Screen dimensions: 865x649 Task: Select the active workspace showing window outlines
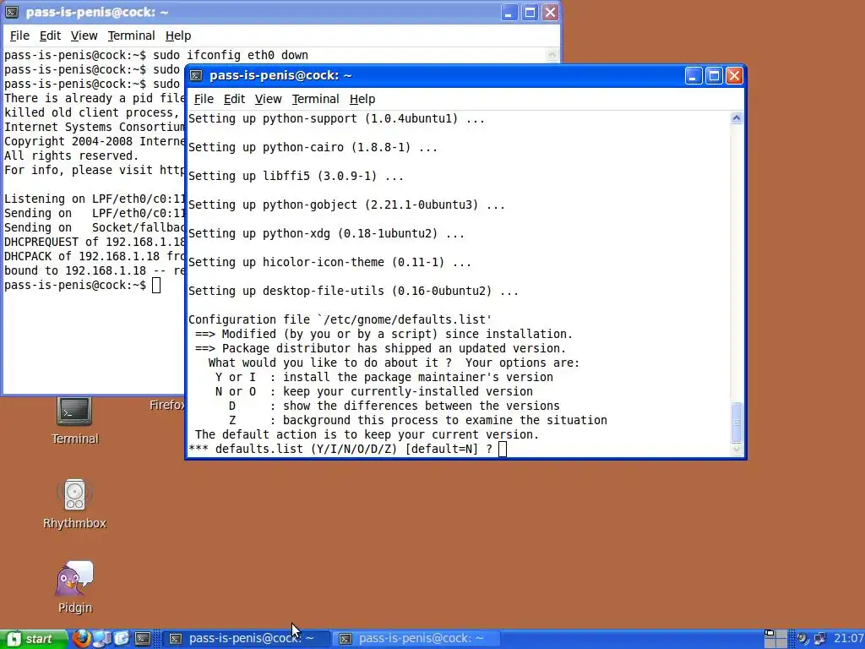click(x=770, y=634)
